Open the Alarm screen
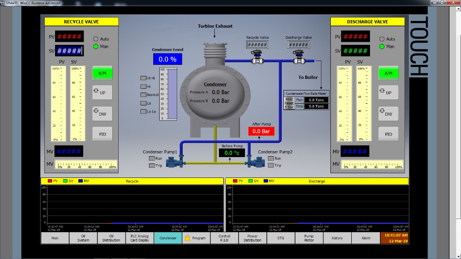 [x=366, y=238]
